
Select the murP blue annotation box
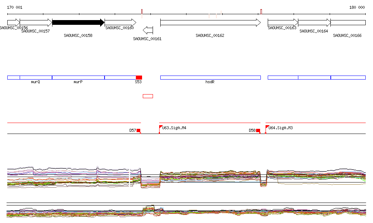(x=78, y=77)
